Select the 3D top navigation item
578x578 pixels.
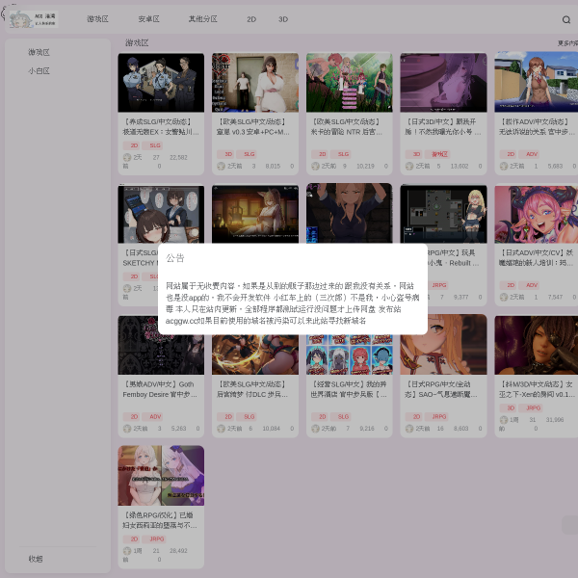pyautogui.click(x=283, y=19)
